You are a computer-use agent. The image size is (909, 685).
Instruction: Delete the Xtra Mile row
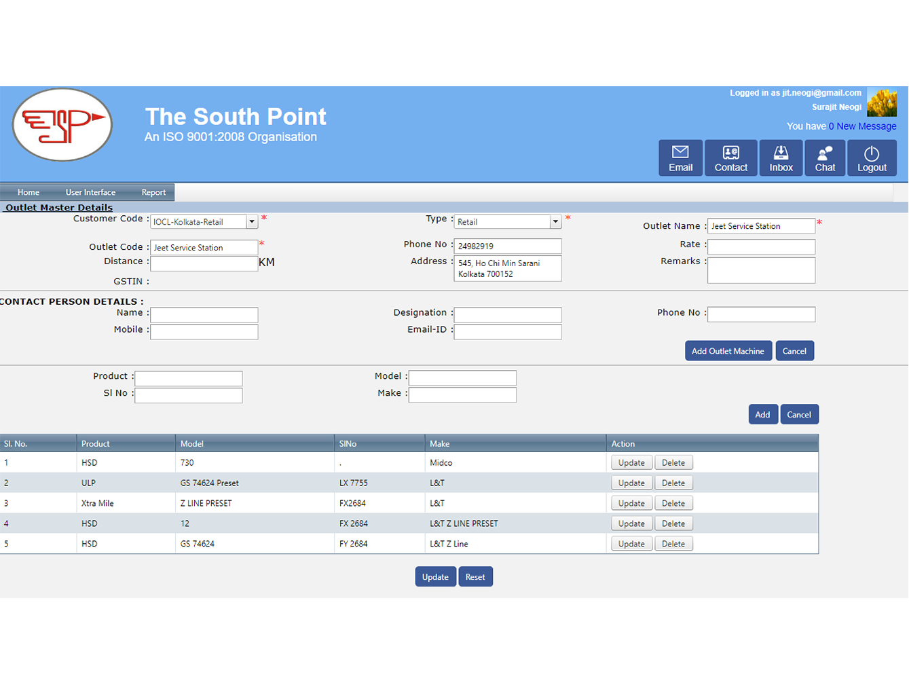click(673, 504)
